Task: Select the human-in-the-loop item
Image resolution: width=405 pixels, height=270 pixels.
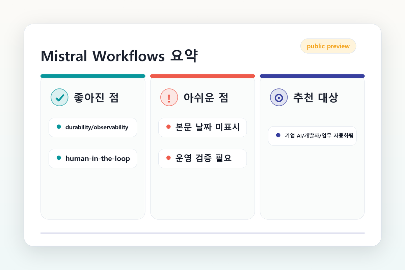Action: coord(93,158)
